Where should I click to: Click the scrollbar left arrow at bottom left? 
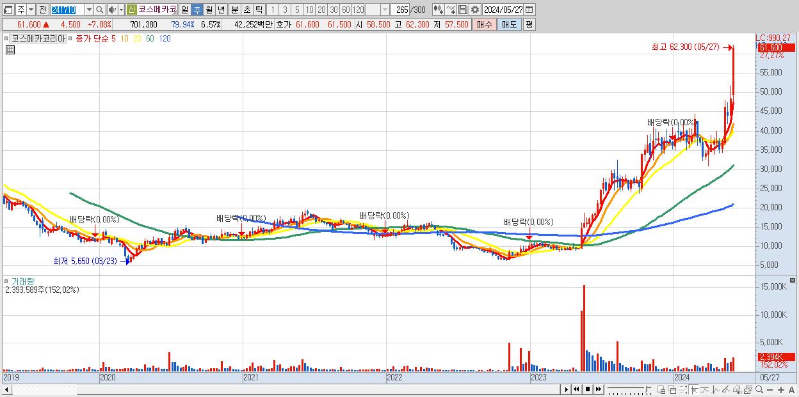pyautogui.click(x=6, y=390)
